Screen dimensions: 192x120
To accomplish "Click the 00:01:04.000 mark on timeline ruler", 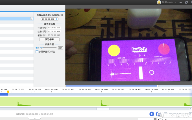I will click(101, 89).
